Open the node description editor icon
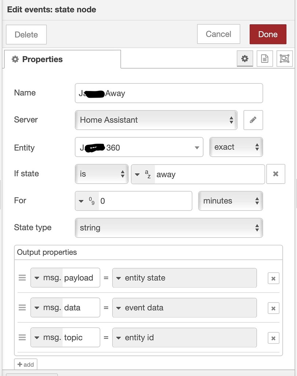Viewport: 297px width, 376px height. pos(265,59)
